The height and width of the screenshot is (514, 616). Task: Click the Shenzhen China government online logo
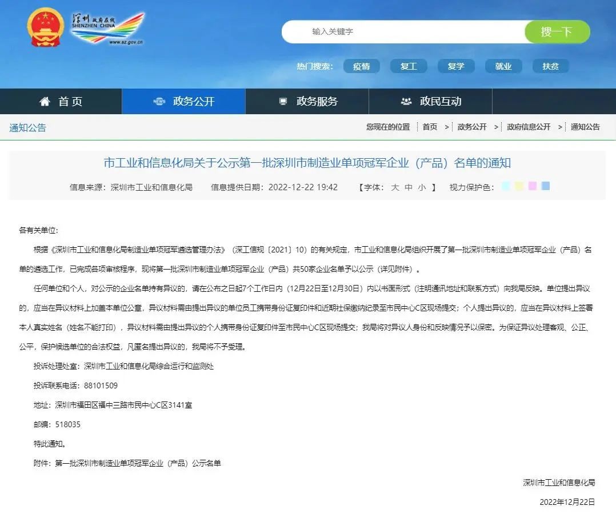coord(107,29)
